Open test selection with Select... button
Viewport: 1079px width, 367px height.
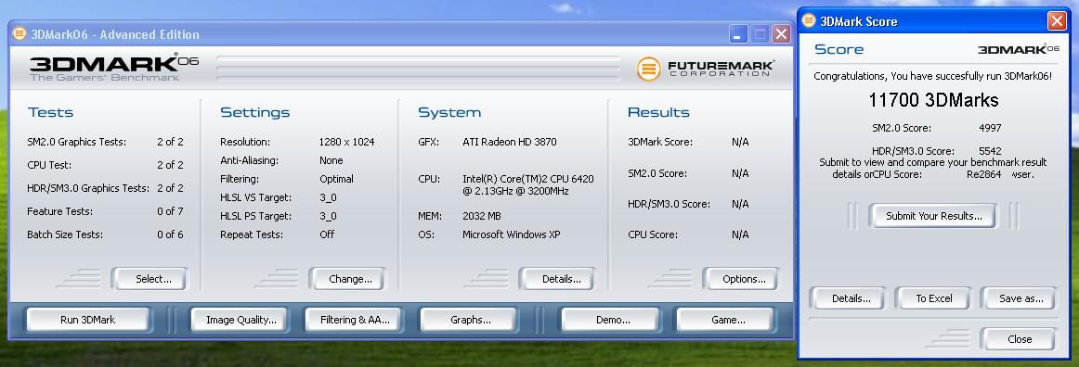pyautogui.click(x=149, y=279)
